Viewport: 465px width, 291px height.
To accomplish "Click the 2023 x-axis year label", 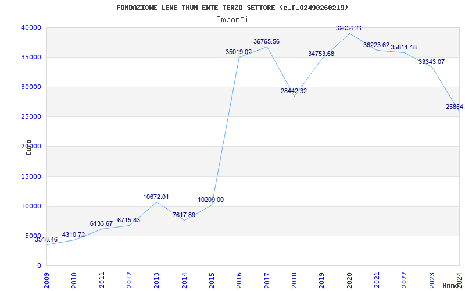I will click(432, 280).
